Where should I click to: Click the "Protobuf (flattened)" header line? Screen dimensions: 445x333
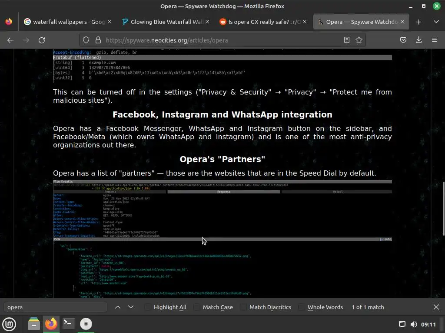222,58
